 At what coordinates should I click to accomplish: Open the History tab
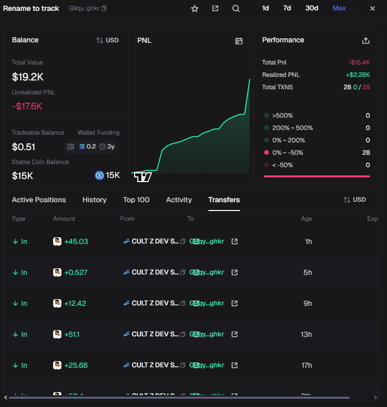(x=94, y=200)
